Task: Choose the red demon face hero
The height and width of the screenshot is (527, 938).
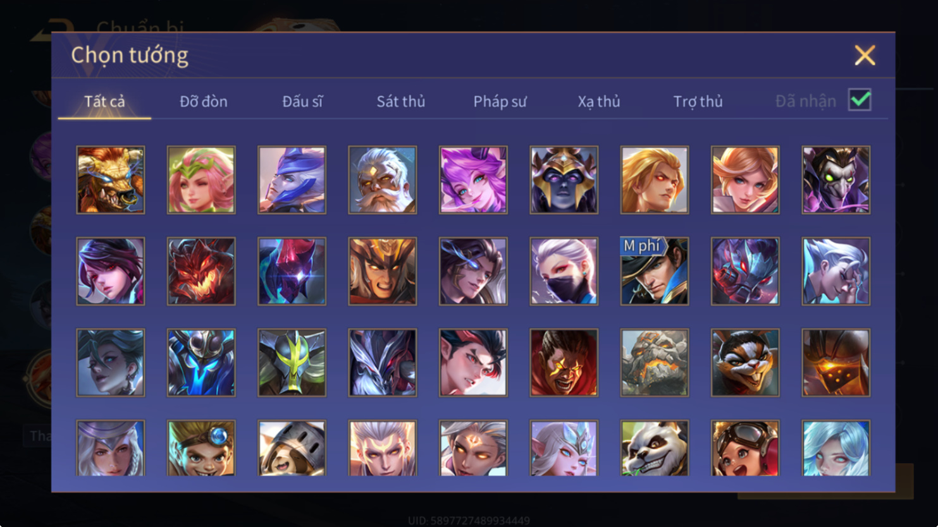Action: 201,271
